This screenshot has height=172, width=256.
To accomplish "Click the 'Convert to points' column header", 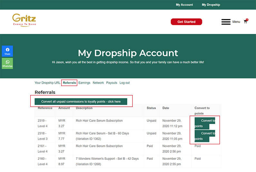I will click(202, 110).
